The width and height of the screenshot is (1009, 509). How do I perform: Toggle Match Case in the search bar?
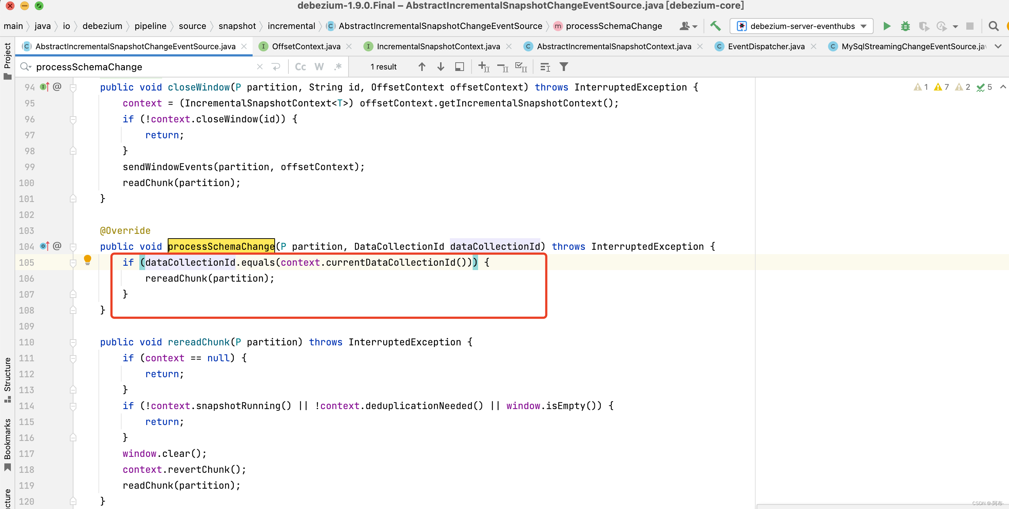click(300, 67)
